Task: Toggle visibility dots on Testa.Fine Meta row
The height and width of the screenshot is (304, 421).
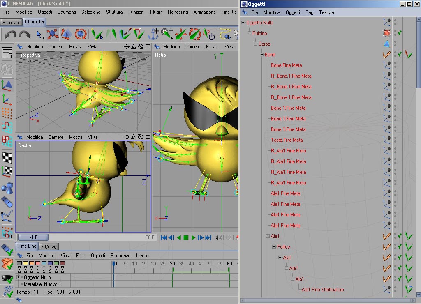Action: click(395, 140)
